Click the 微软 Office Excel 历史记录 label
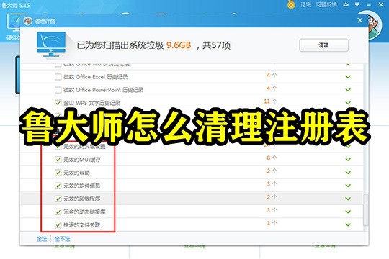Image resolution: width=389 pixels, height=259 pixels. tap(96, 77)
